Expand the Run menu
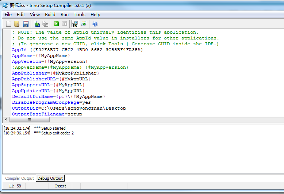This screenshot has height=194, width=284. coord(65,15)
